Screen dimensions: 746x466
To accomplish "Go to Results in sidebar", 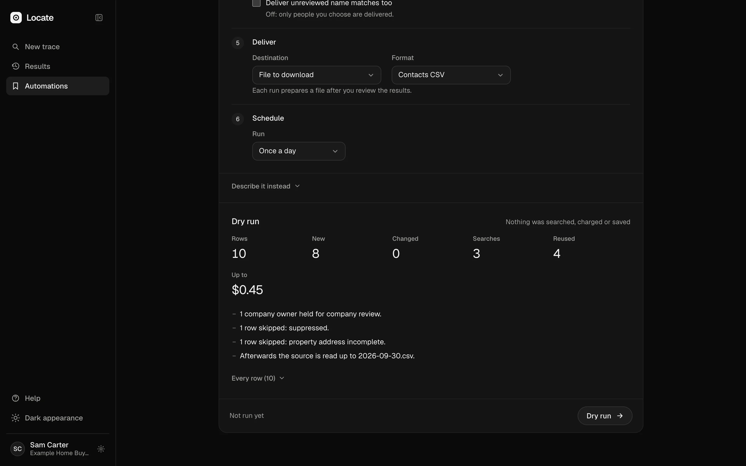I will [58, 66].
